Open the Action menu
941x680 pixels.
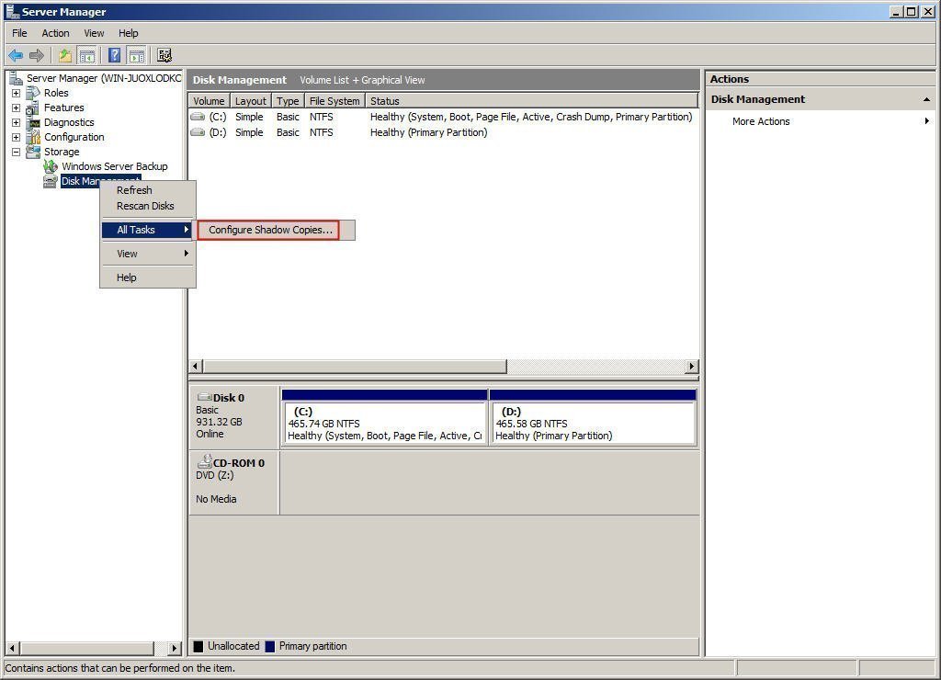click(x=55, y=33)
